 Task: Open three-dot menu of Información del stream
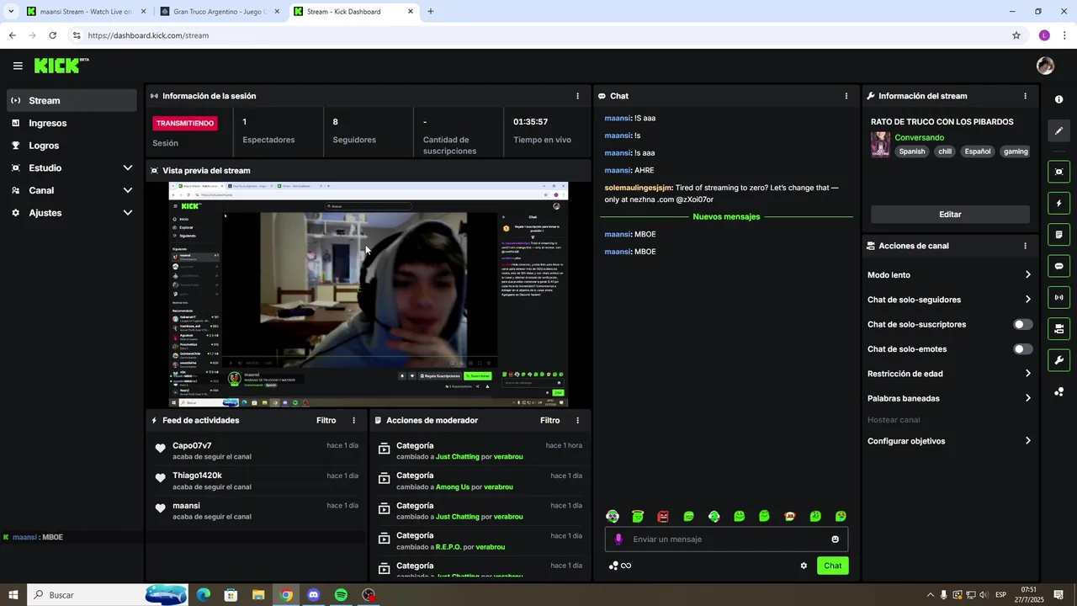click(x=1025, y=96)
